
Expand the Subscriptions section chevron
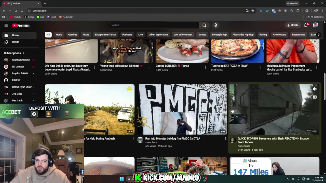23,53
